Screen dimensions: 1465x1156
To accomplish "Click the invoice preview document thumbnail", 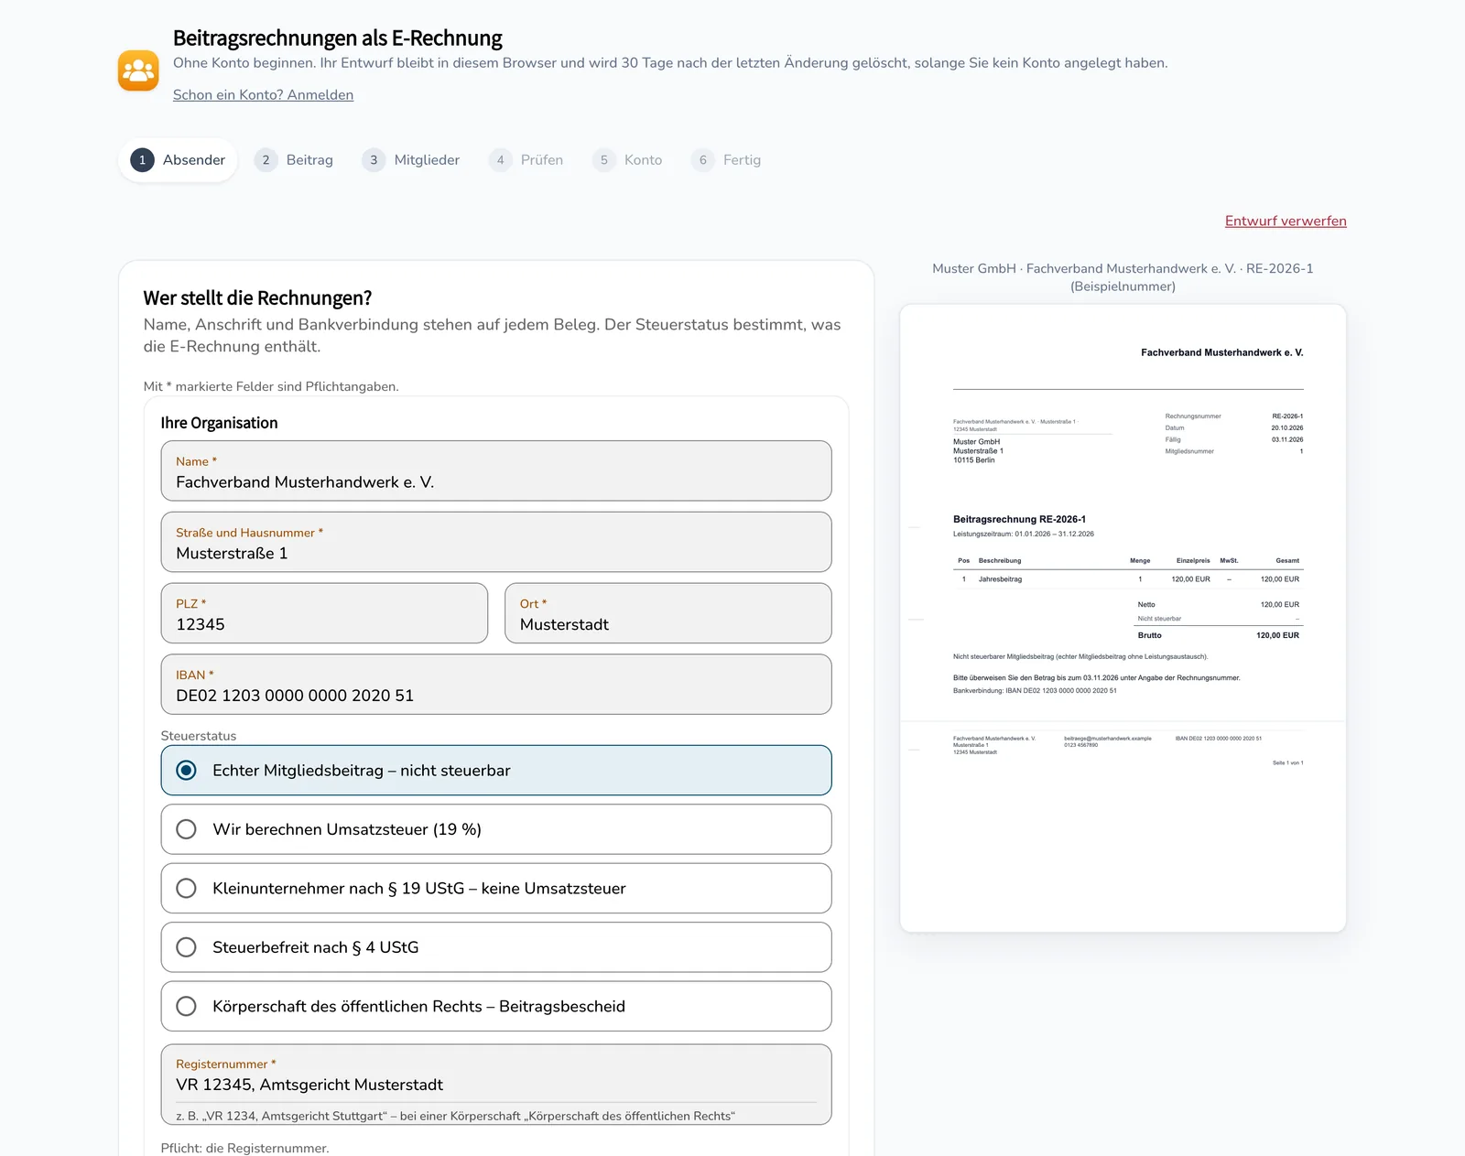I will tap(1123, 618).
